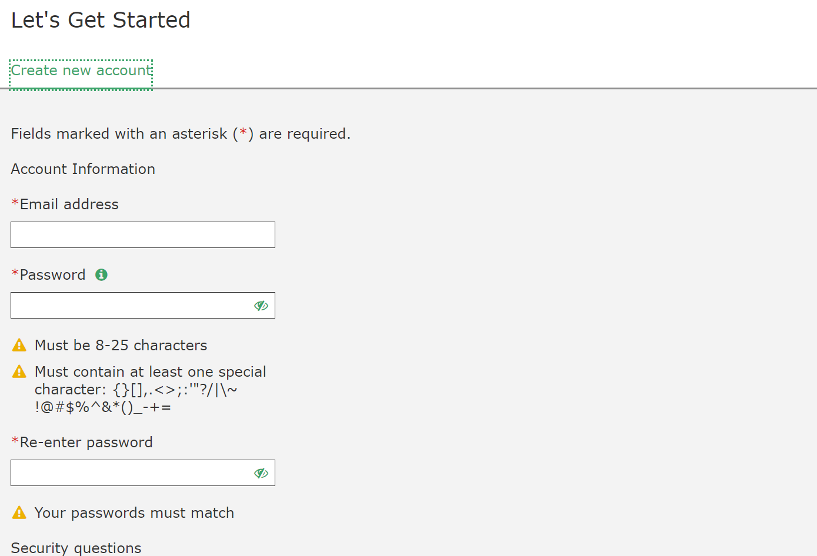Click the Must be 8-25 characters message
Viewport: 817px width, 556px height.
(x=121, y=346)
